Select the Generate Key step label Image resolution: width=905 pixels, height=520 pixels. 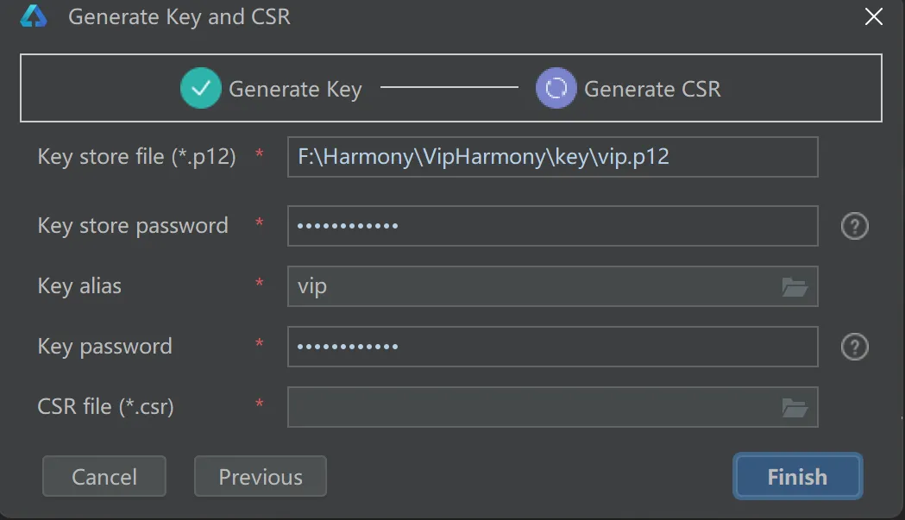(x=296, y=90)
